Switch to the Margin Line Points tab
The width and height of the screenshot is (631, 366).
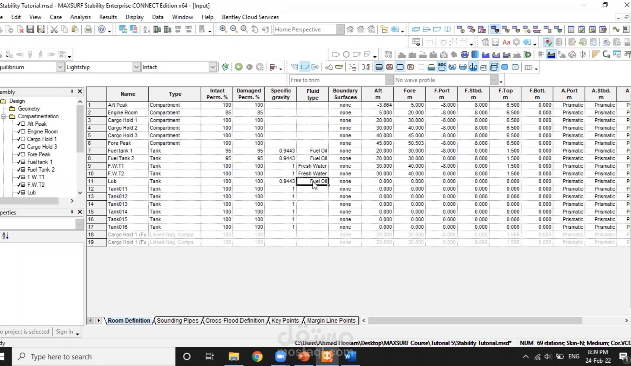(331, 321)
